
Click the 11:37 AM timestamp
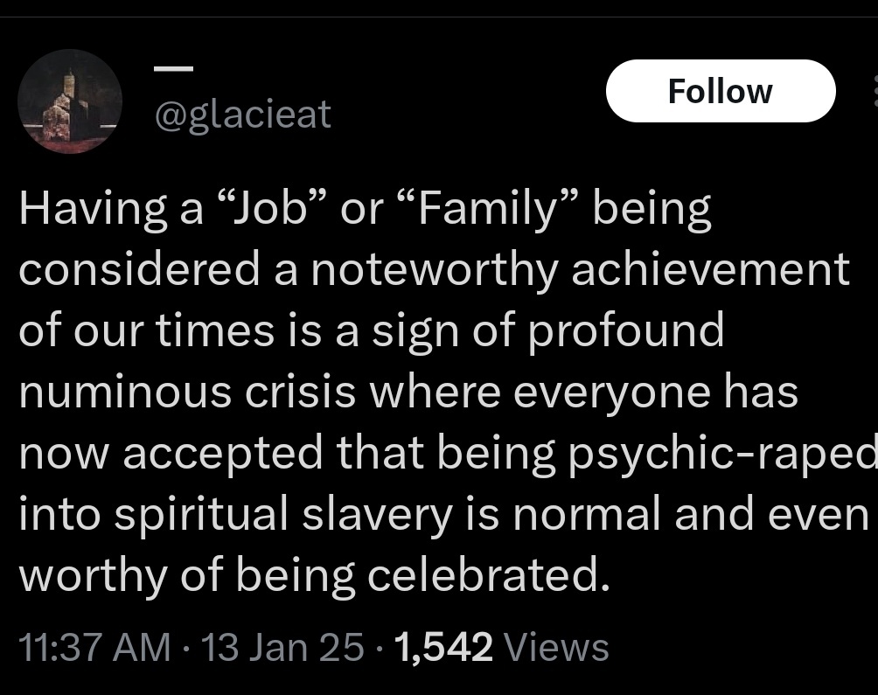pos(94,648)
